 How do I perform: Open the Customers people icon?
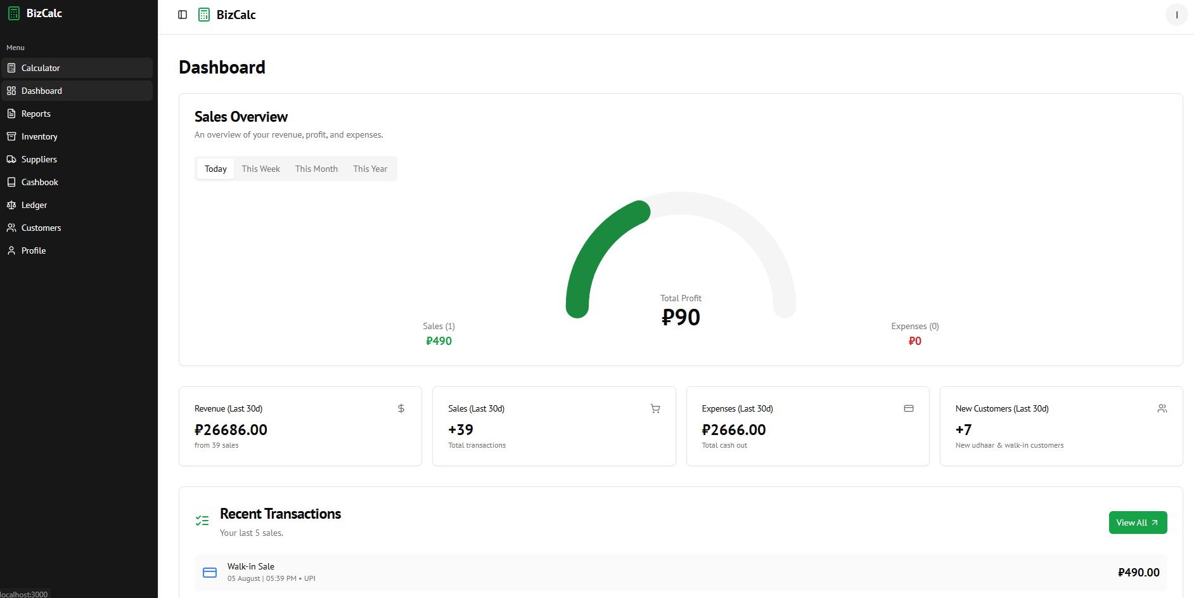tap(11, 228)
